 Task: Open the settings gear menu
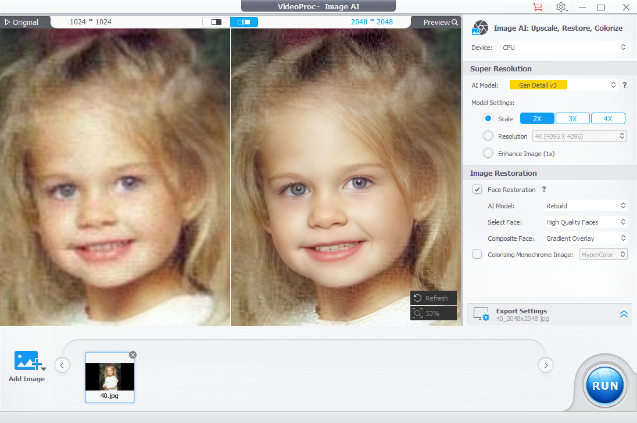pyautogui.click(x=561, y=7)
